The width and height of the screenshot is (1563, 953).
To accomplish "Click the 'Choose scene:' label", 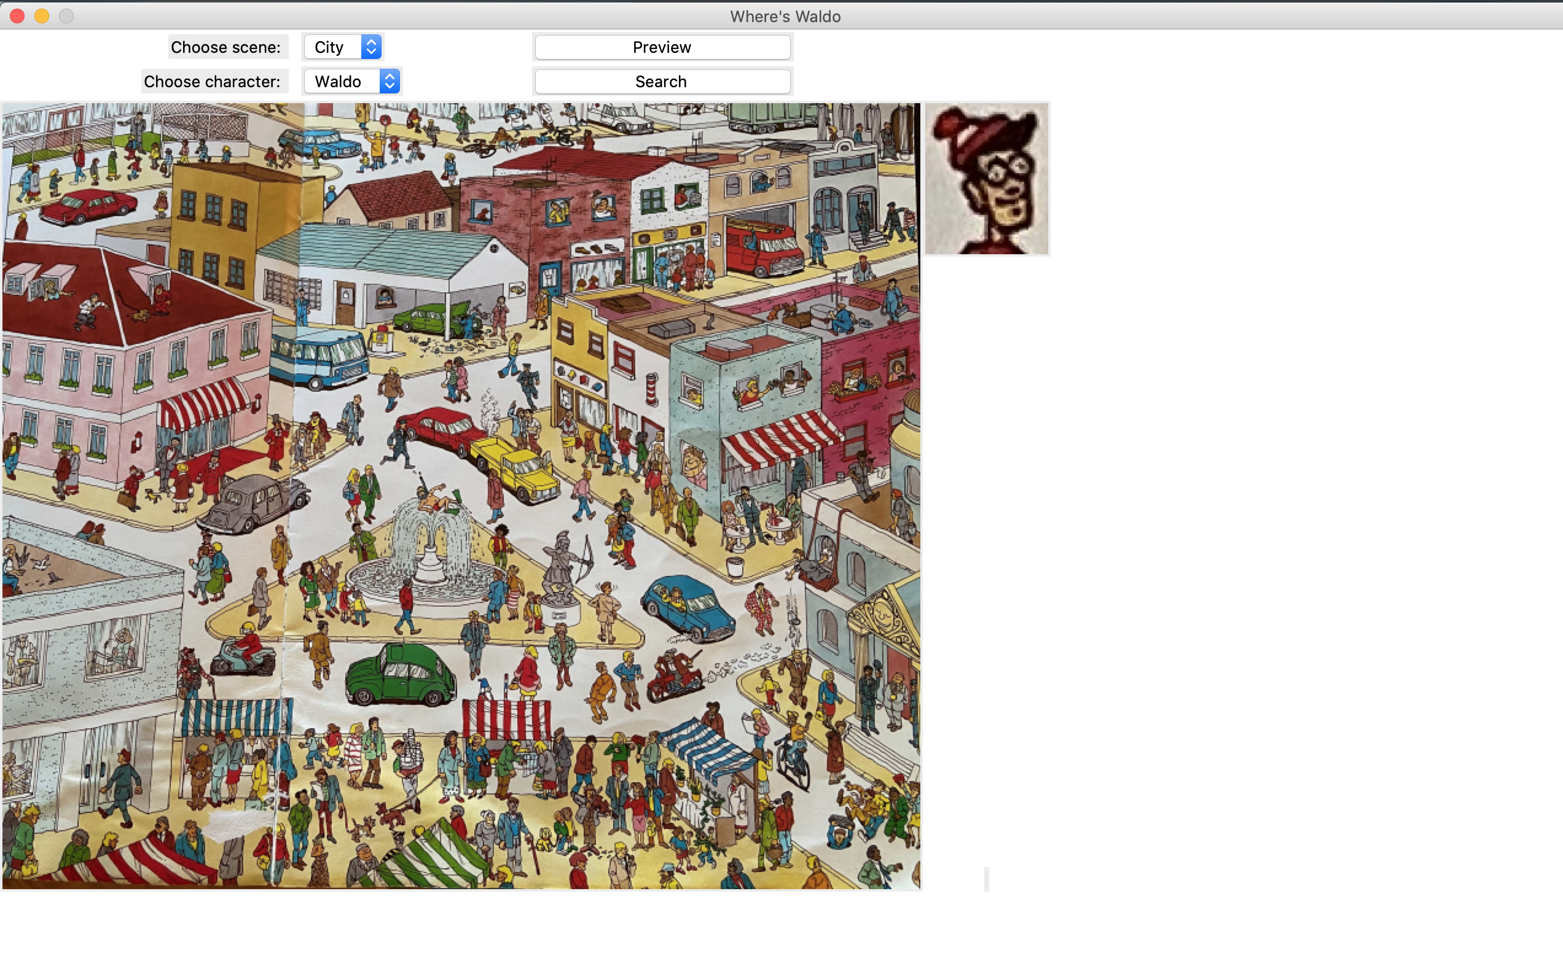I will [x=226, y=47].
